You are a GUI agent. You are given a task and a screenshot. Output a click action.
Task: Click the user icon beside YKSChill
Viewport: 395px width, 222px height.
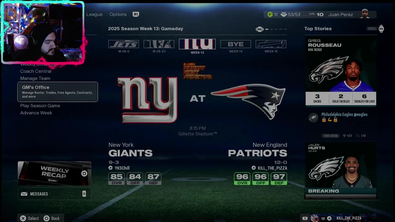click(x=110, y=168)
